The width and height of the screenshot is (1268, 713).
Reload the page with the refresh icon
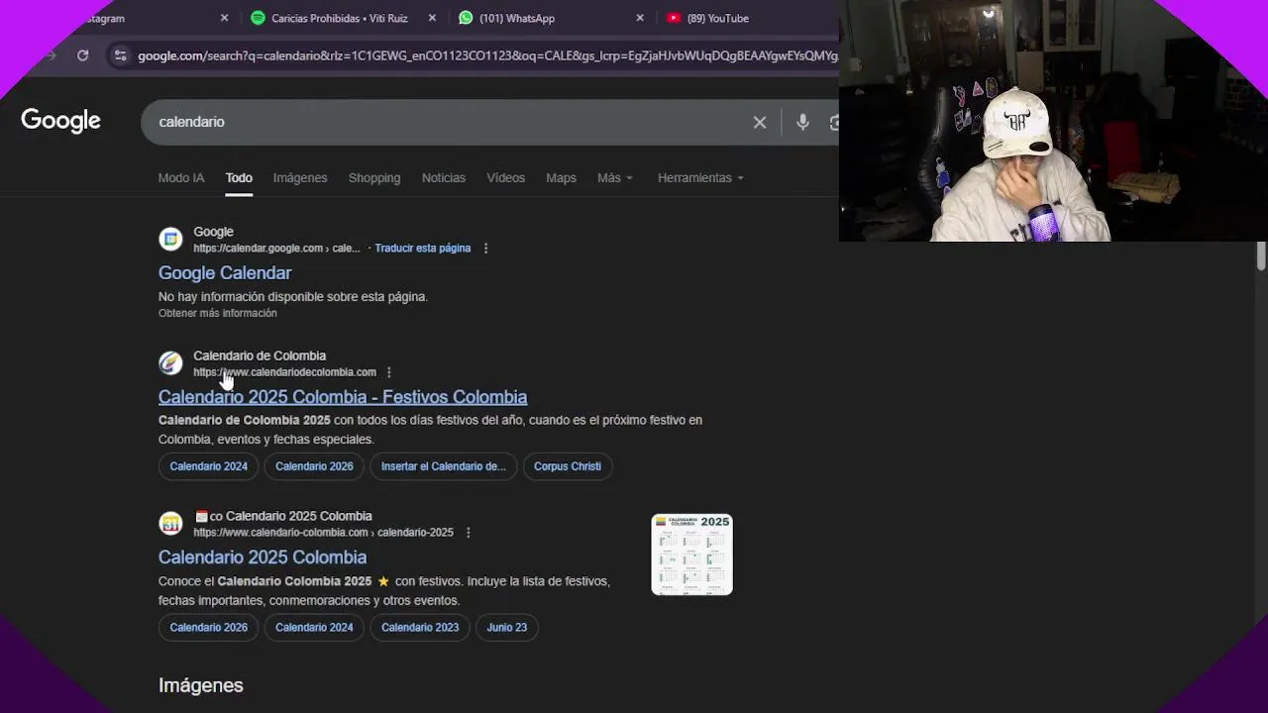[83, 55]
